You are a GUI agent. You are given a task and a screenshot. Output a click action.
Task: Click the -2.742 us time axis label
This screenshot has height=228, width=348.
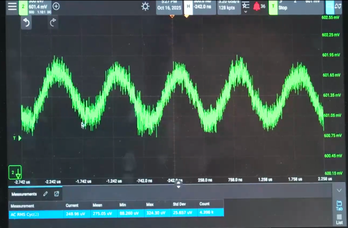pyautogui.click(x=22, y=182)
